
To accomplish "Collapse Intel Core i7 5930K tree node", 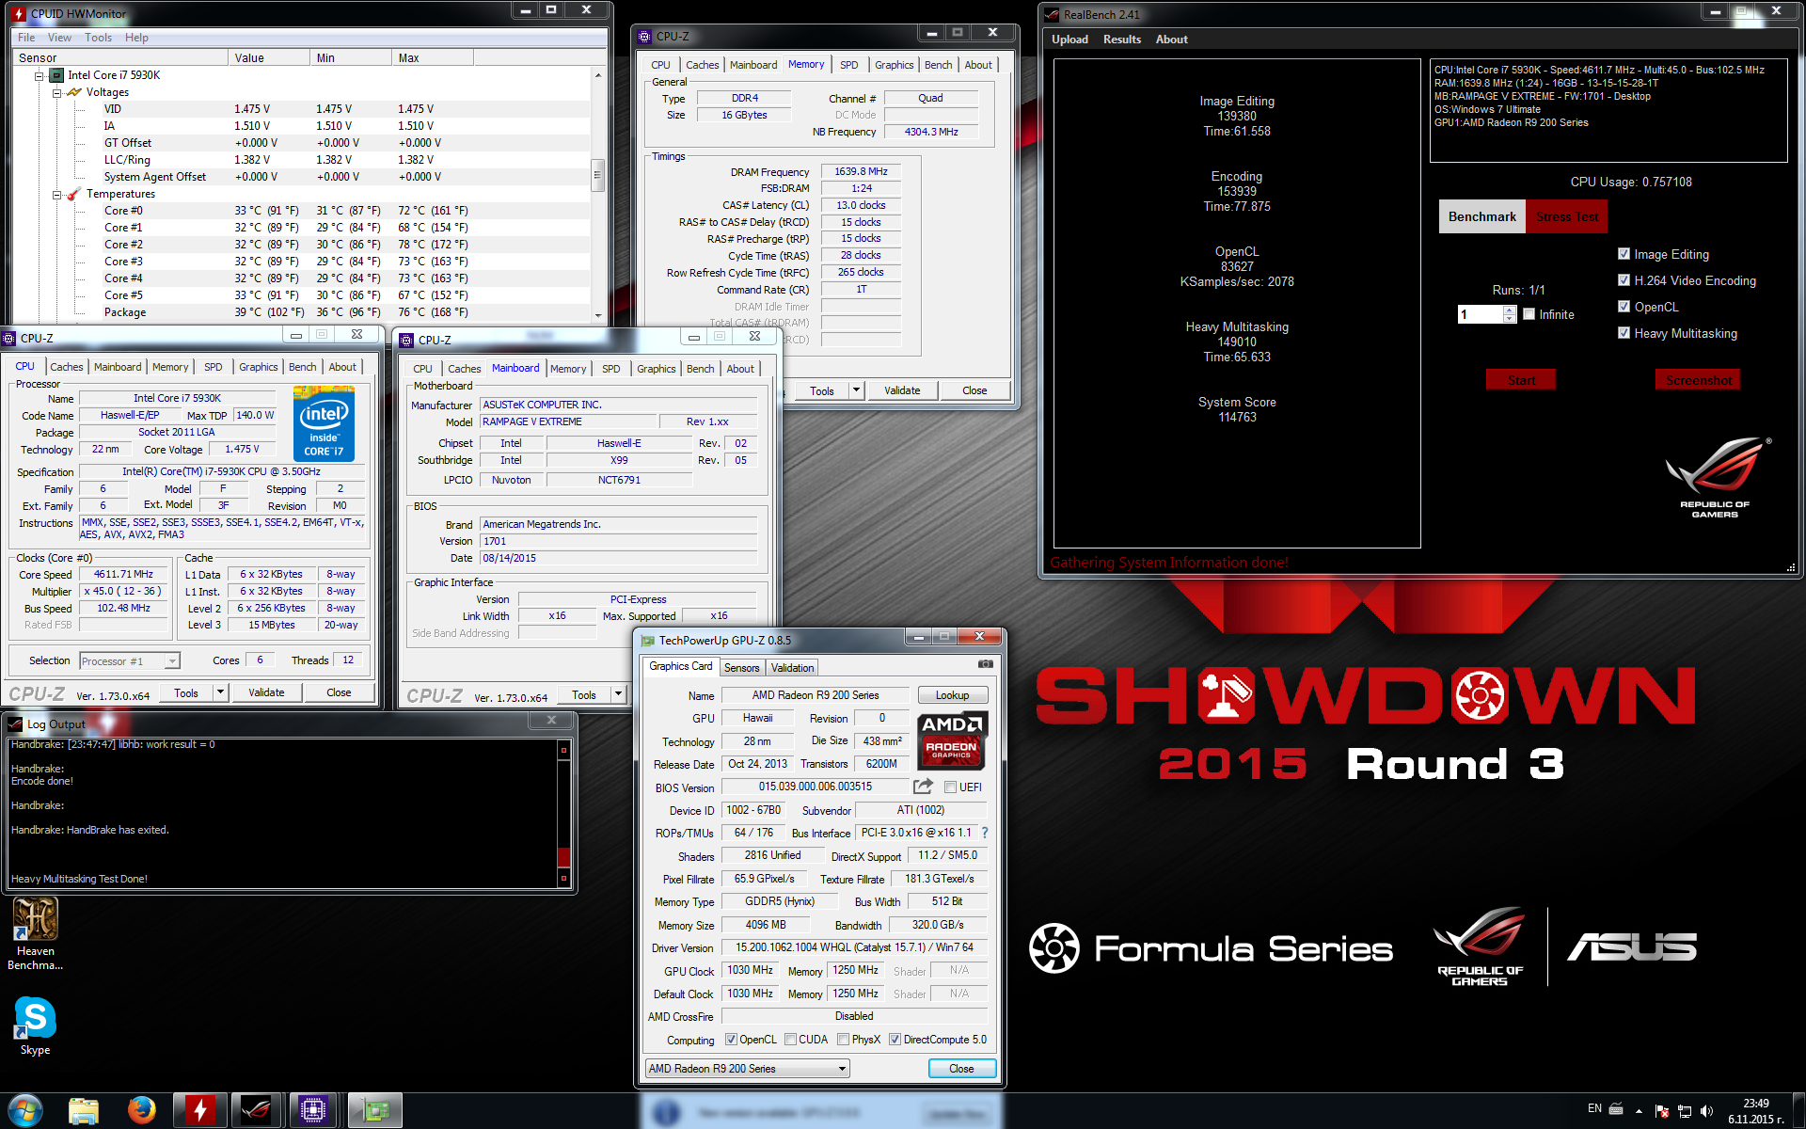I will [40, 76].
